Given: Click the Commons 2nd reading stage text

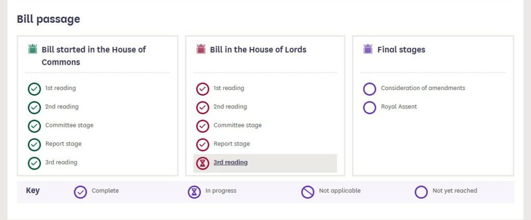Looking at the screenshot, I should [x=62, y=107].
